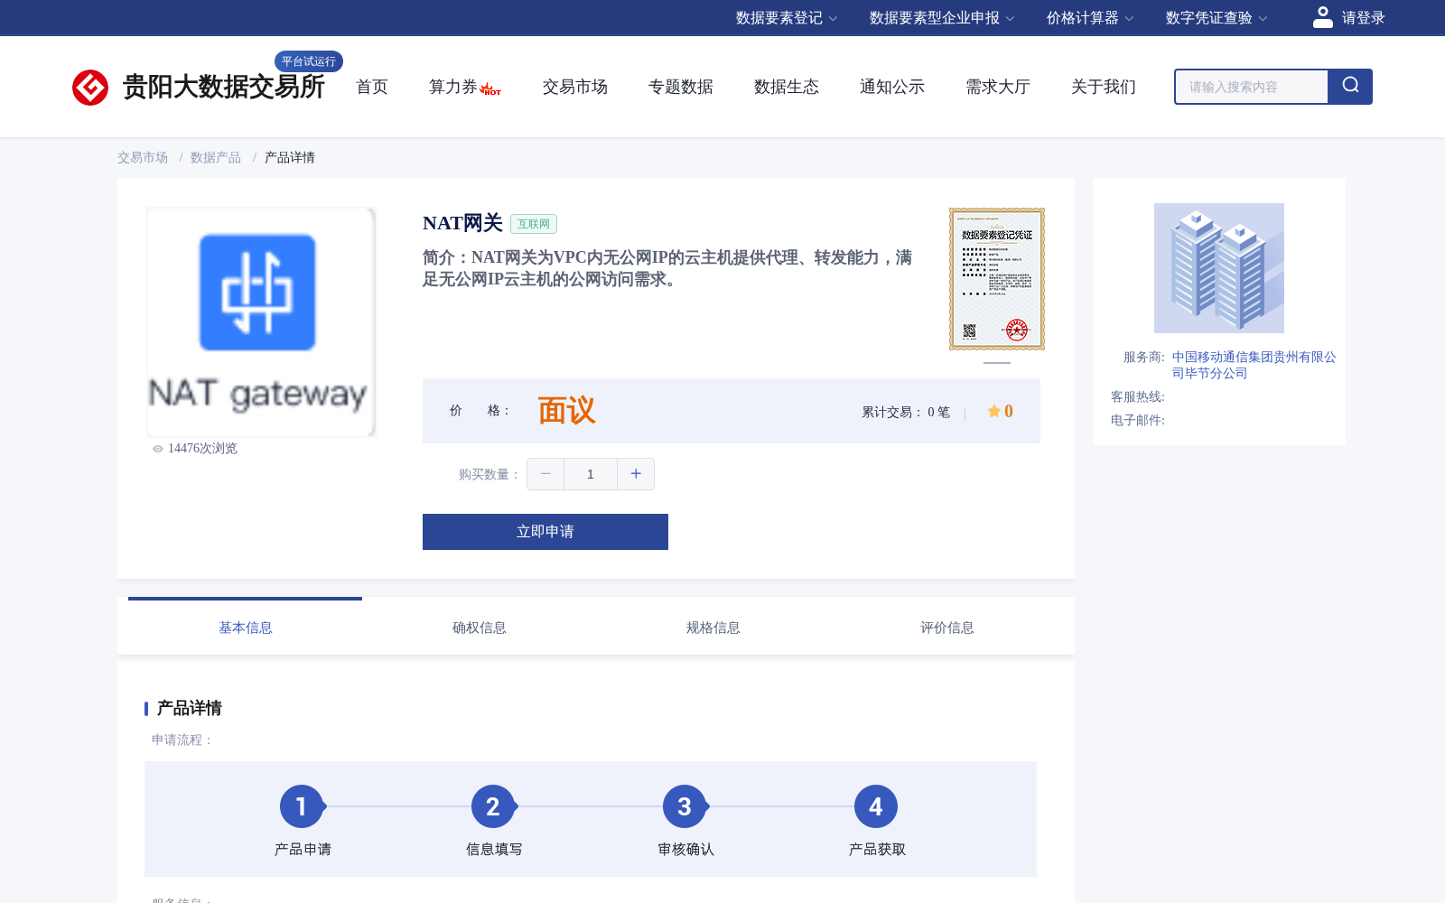Open the 首页 nav item
Image resolution: width=1445 pixels, height=903 pixels.
pyautogui.click(x=372, y=87)
